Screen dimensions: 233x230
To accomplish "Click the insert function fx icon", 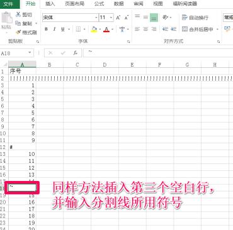I will click(x=75, y=53).
